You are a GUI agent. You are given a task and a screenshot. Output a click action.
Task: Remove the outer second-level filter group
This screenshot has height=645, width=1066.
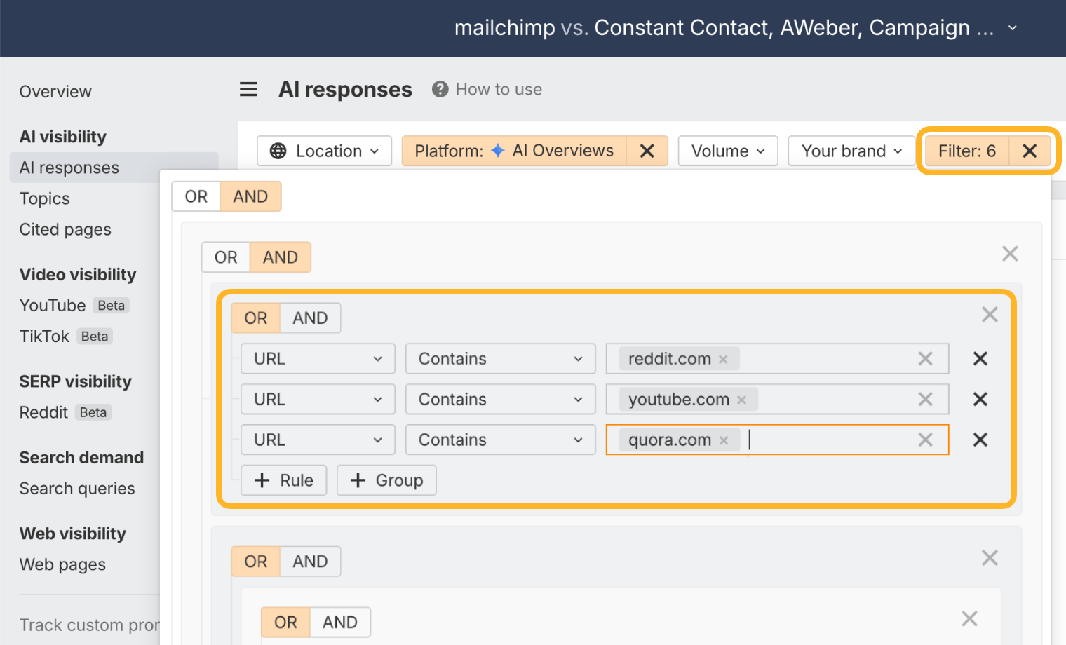[x=1010, y=254]
